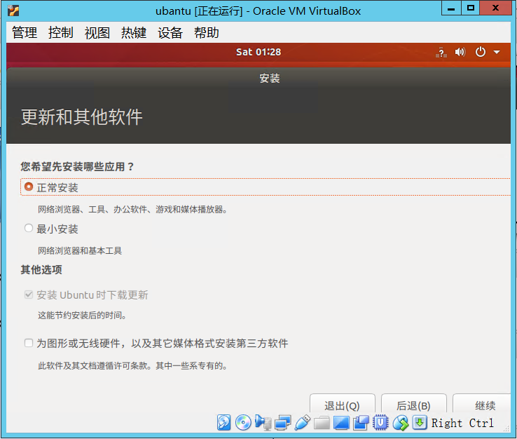Click text 这能节约安装后的时间。
The image size is (517, 439).
(x=82, y=315)
